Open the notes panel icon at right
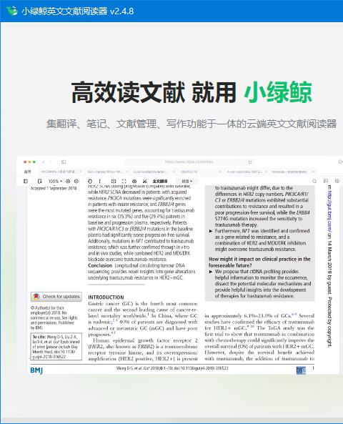This screenshot has height=424, width=343. (x=326, y=181)
